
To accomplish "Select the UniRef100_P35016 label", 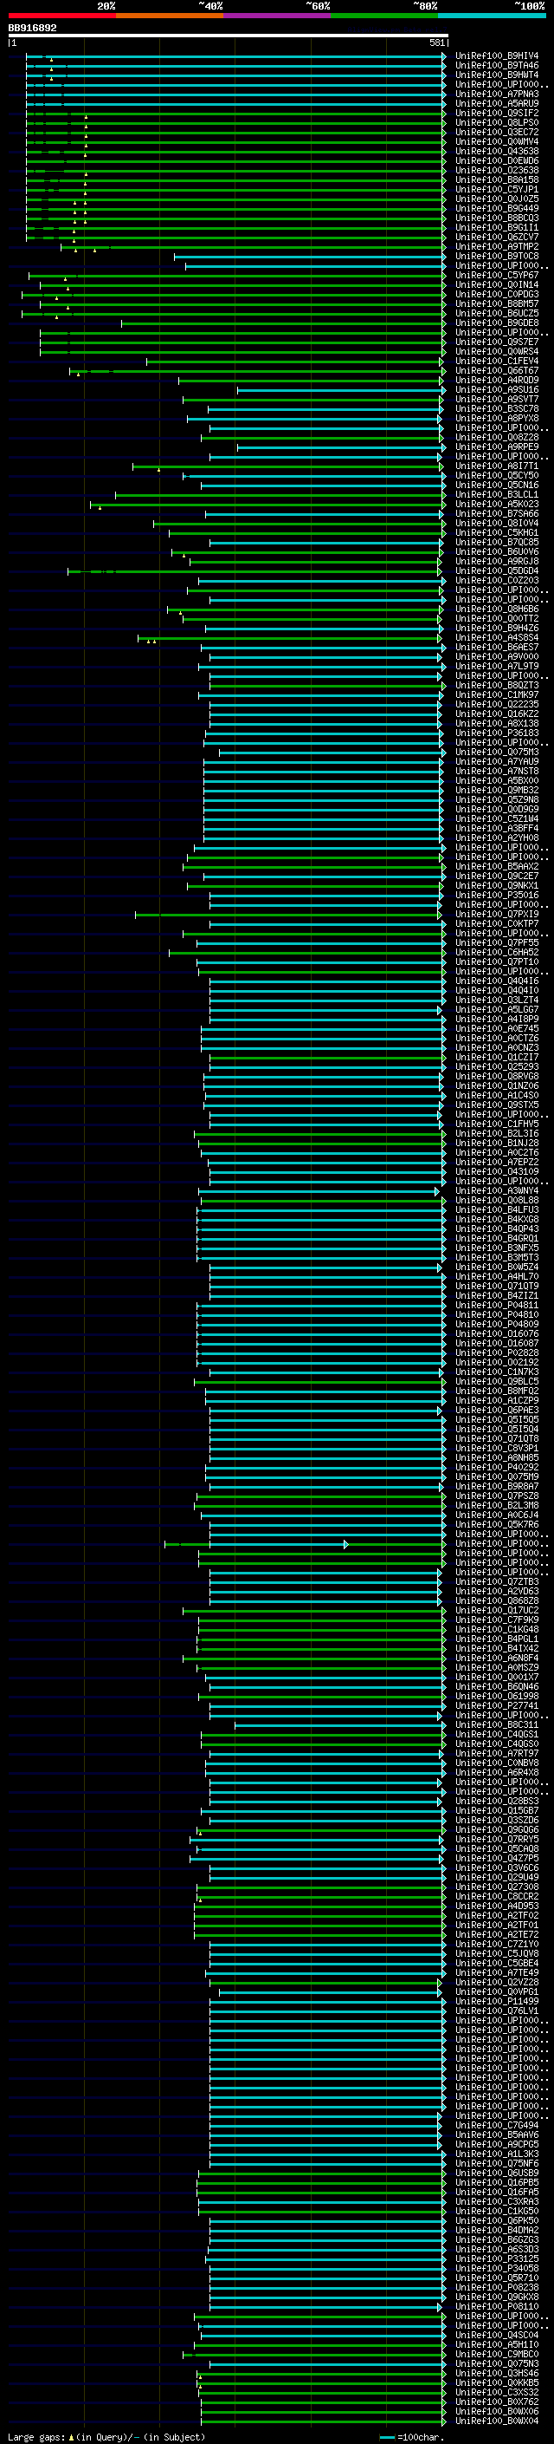I will click(496, 896).
